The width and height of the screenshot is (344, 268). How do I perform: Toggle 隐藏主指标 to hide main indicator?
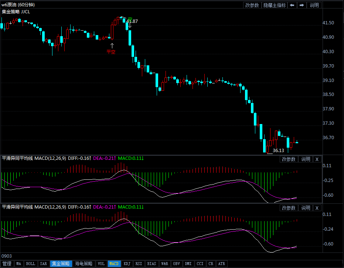(275, 5)
